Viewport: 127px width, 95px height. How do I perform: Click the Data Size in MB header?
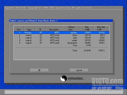[x=101, y=28]
